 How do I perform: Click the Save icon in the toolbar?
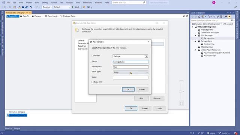[x=23, y=7]
